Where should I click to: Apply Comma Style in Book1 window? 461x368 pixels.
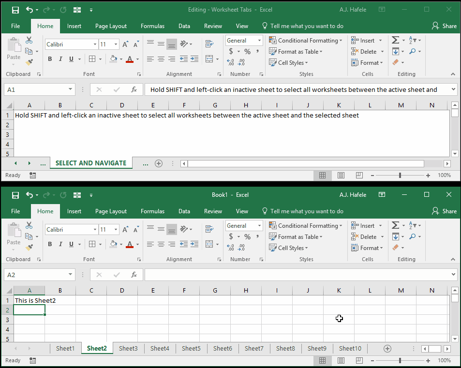[257, 236]
